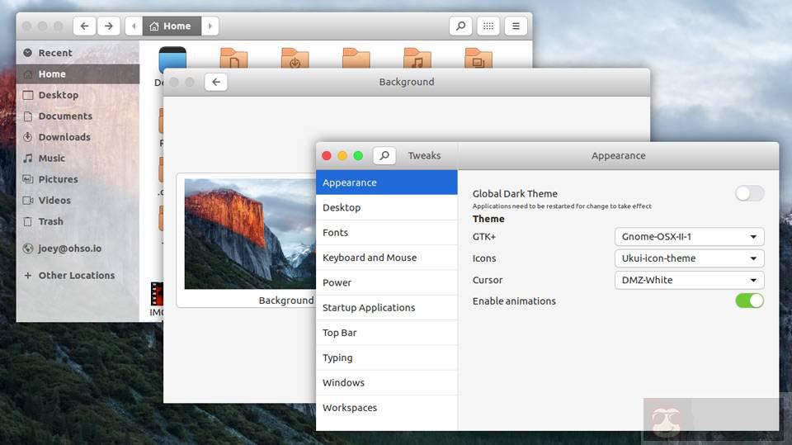Select Typing in Tweaks sidebar

click(x=386, y=357)
